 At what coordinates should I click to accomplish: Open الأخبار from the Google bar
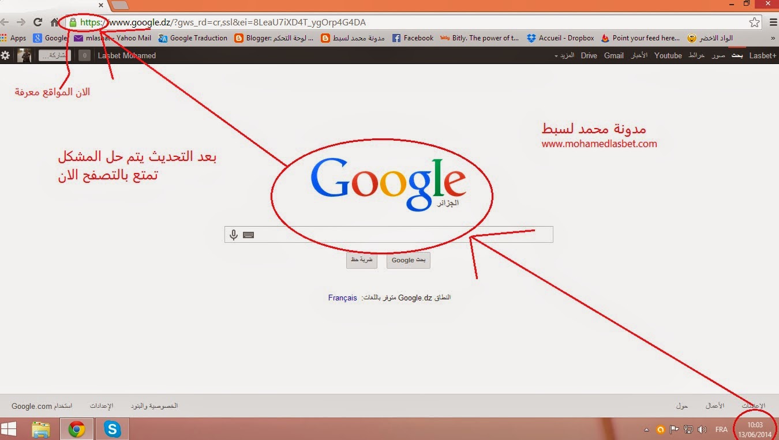click(639, 55)
